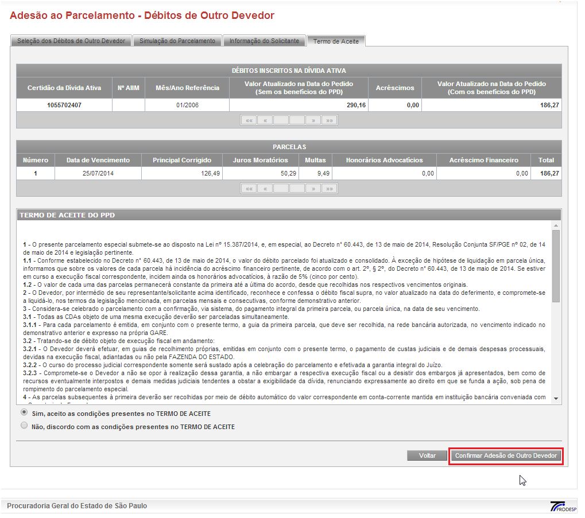The width and height of the screenshot is (585, 518).
Task: Select "Não, discordo com as condições" option
Action: [24, 426]
